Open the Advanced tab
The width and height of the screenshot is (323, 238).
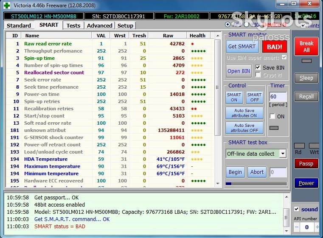pyautogui.click(x=99, y=25)
